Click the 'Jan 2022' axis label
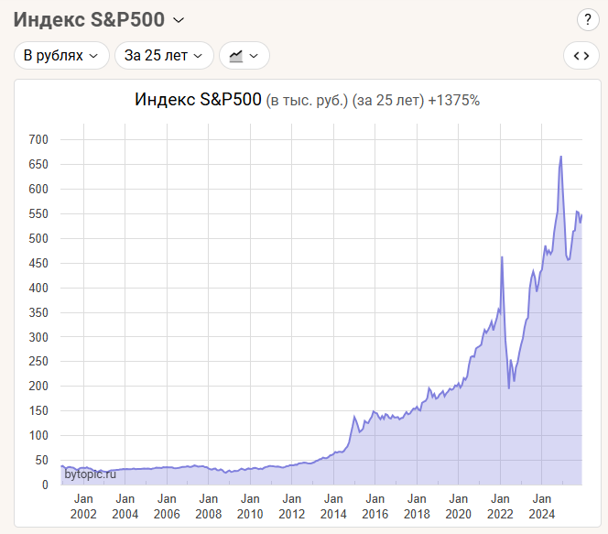The height and width of the screenshot is (534, 608). 500,507
